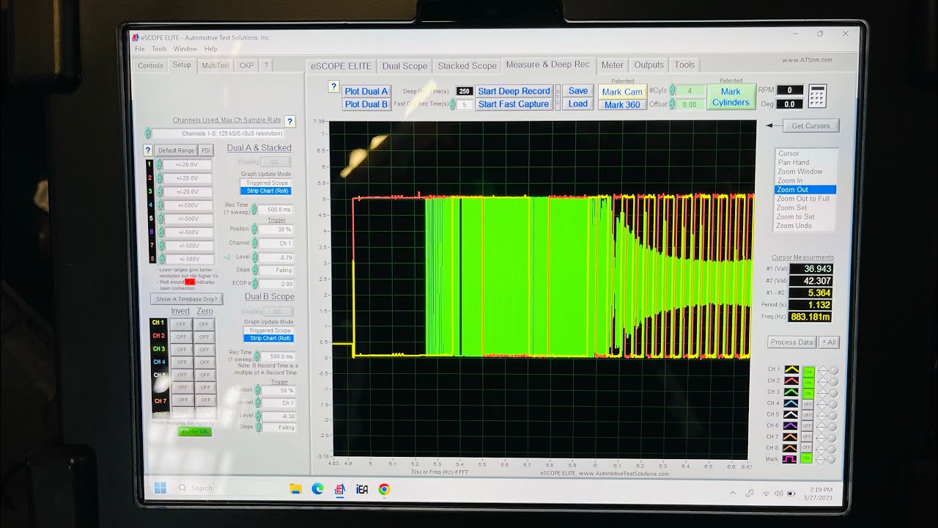The height and width of the screenshot is (528, 938).
Task: Open the MultiTool tab
Action: 215,65
